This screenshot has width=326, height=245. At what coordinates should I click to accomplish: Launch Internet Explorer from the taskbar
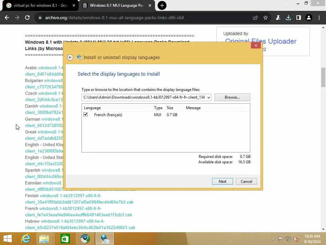click(26, 239)
